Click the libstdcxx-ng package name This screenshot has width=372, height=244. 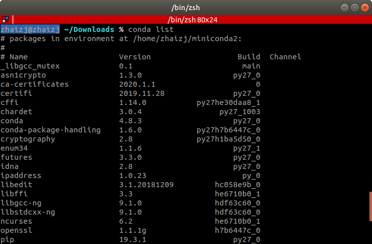point(28,212)
